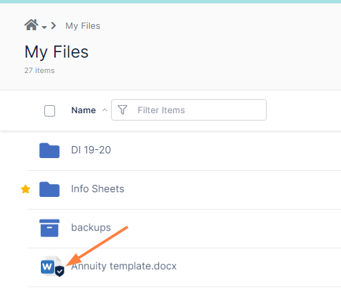The width and height of the screenshot is (341, 288).
Task: Click the home icon in breadcrumb
Action: point(31,25)
